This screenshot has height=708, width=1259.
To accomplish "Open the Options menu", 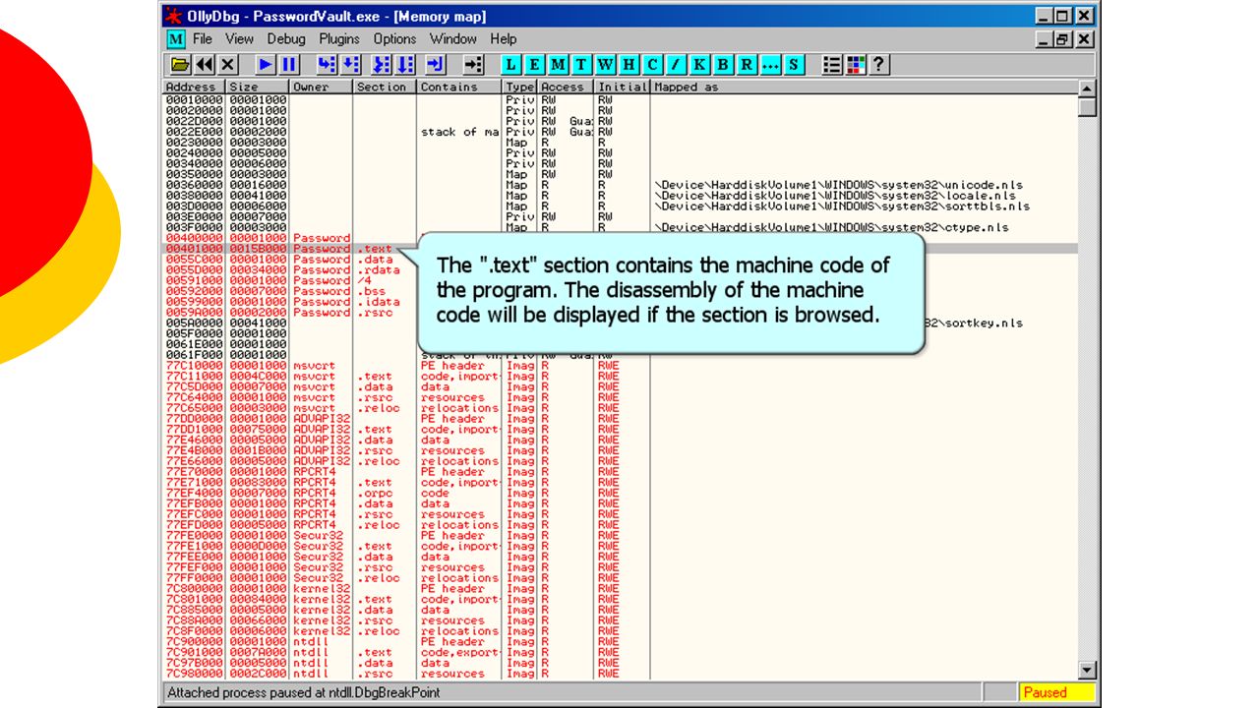I will point(394,39).
